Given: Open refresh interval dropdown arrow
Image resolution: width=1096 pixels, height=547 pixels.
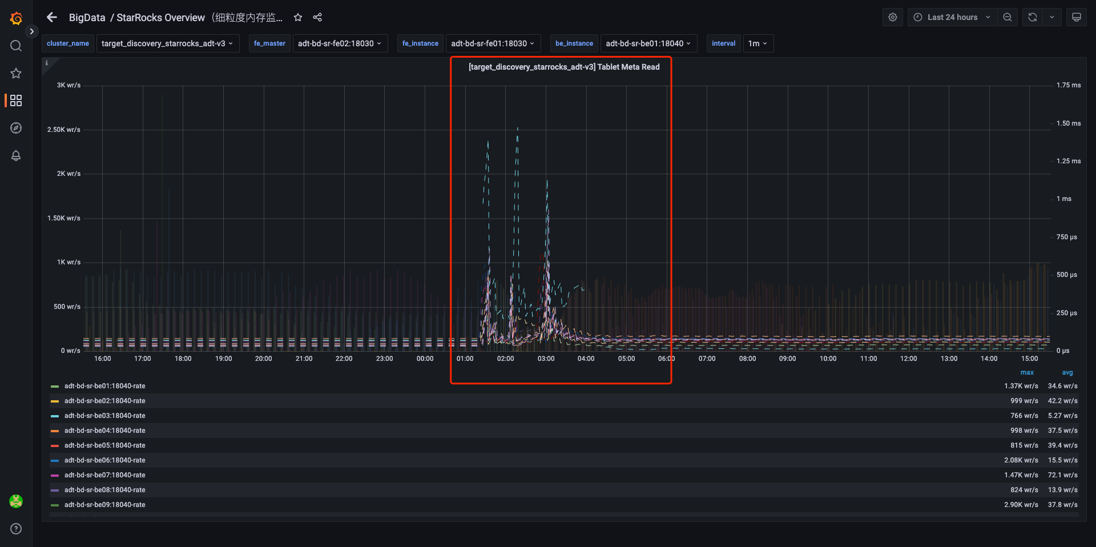Looking at the screenshot, I should pyautogui.click(x=1052, y=17).
